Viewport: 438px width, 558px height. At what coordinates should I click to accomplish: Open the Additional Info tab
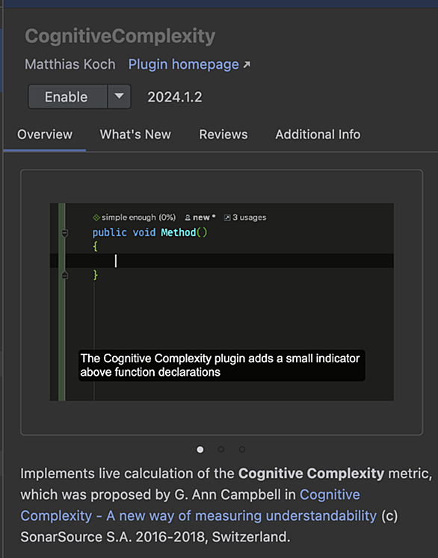pyautogui.click(x=318, y=134)
